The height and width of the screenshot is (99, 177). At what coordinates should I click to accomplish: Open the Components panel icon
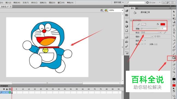[127, 42]
